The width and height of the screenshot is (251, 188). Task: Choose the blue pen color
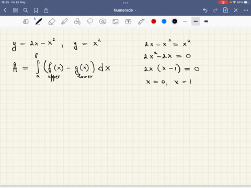coord(164,21)
